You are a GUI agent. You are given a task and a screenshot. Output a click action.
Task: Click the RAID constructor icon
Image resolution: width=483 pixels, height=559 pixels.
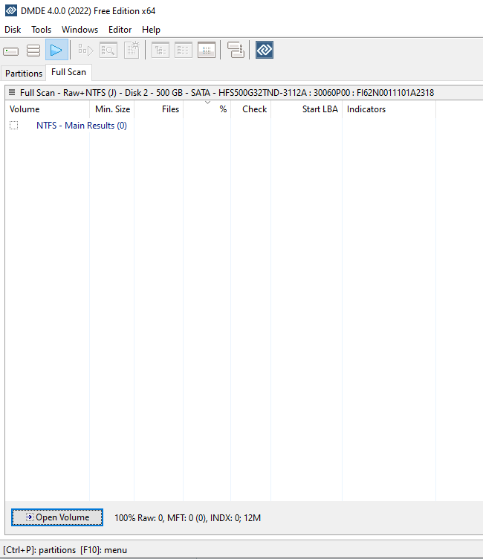coord(236,50)
